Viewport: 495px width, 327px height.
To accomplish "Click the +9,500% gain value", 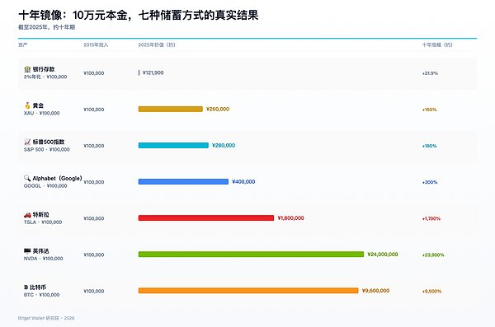I will pos(431,292).
